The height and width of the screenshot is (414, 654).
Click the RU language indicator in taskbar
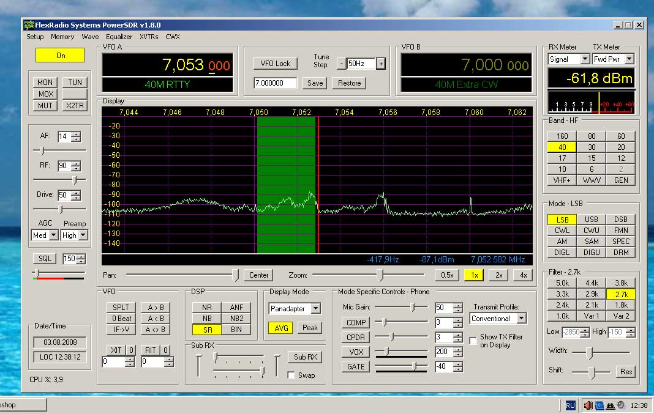point(569,405)
